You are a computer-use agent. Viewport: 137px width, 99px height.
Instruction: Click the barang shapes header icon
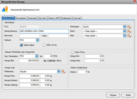5,9
